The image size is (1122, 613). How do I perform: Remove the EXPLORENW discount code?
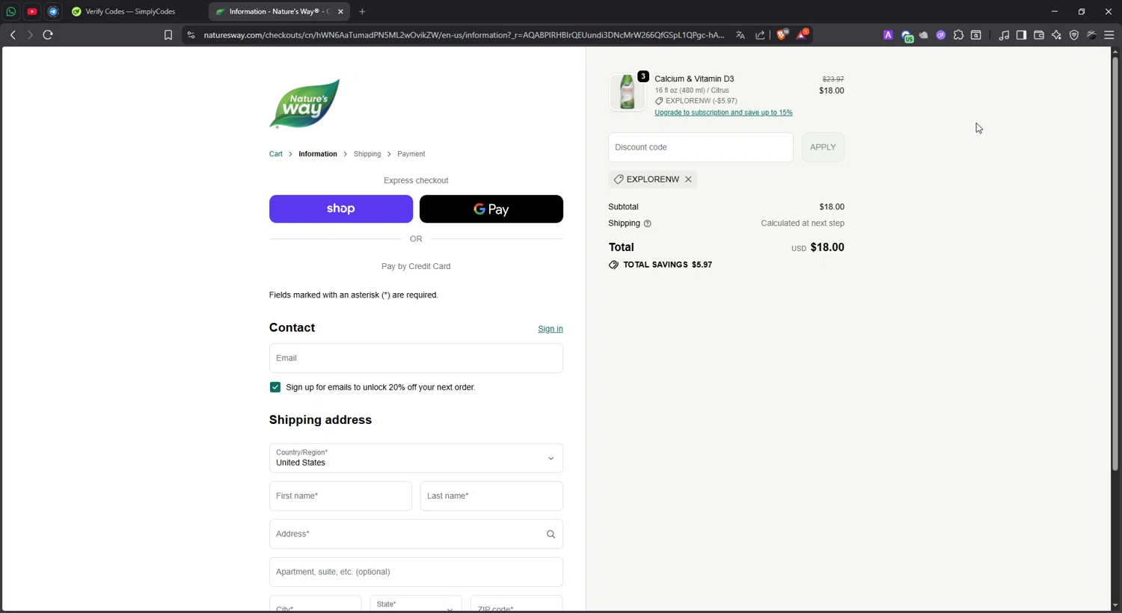688,179
